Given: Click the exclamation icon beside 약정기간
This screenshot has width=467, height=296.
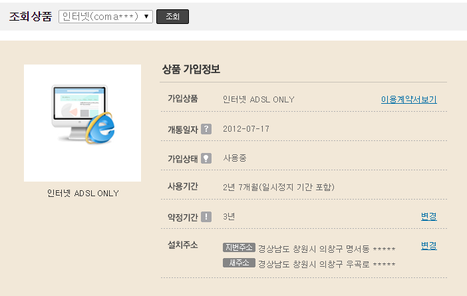Looking at the screenshot, I should click(206, 217).
